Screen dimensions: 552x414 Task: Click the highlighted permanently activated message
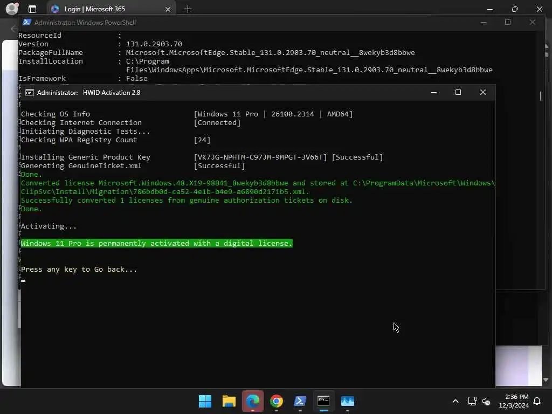(157, 243)
